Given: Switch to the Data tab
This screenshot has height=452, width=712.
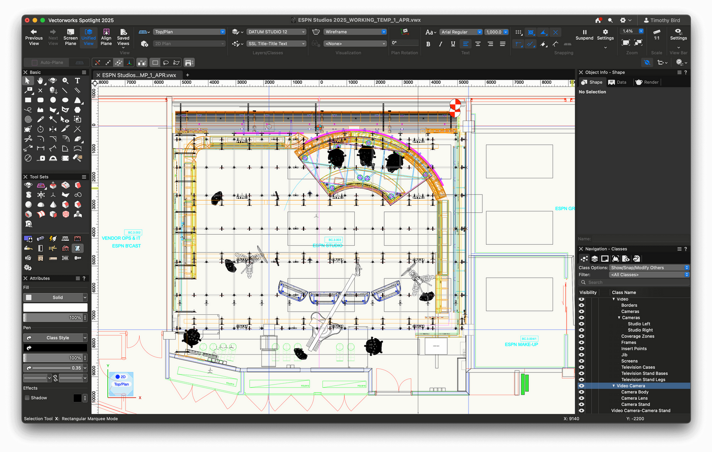Looking at the screenshot, I should click(618, 82).
